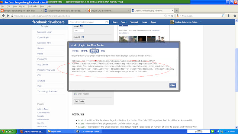
Task: Open Open Graph sidebar link
Action: tap(43, 37)
